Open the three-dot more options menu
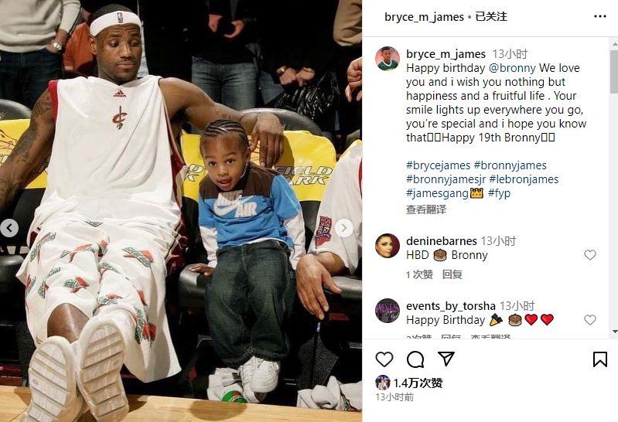The height and width of the screenshot is (422, 618). tap(600, 16)
